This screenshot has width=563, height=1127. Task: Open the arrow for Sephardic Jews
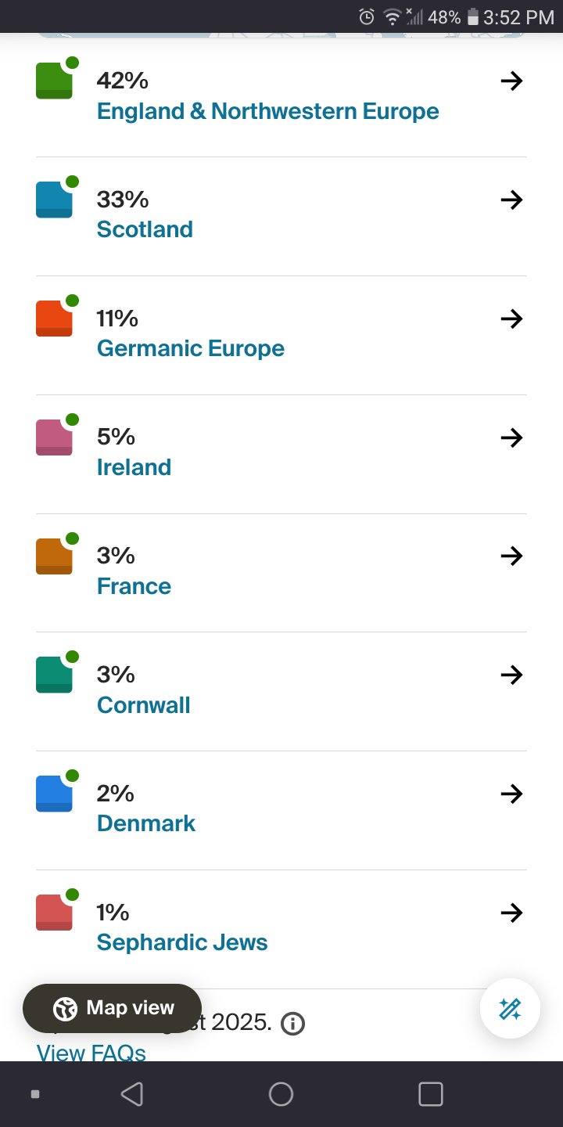pyautogui.click(x=511, y=913)
